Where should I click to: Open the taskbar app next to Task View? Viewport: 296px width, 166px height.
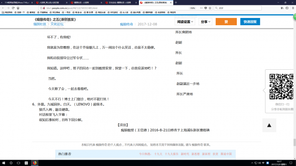26,163
